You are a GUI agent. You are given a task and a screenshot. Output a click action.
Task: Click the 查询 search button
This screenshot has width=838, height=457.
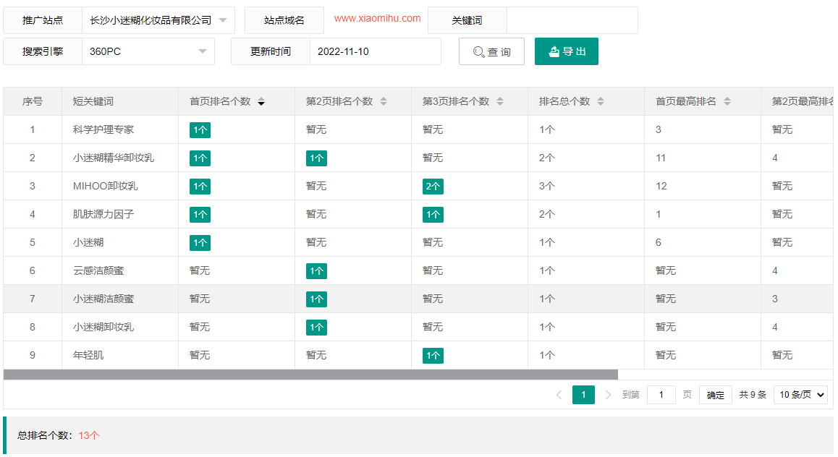click(x=491, y=51)
